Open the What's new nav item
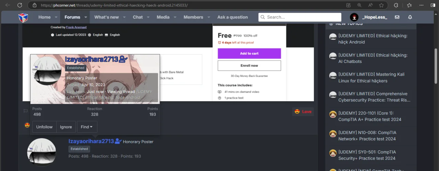Screen dimensions: 439x171 107,17
